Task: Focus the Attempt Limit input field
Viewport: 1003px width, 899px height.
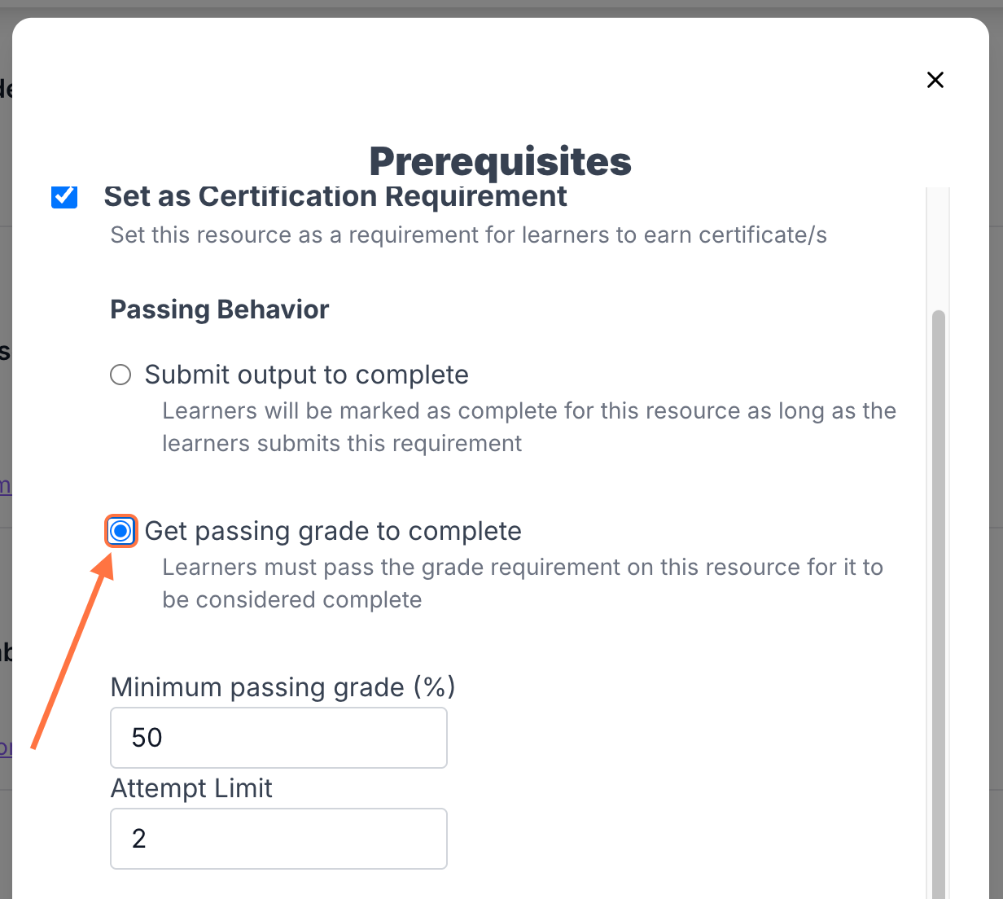Action: [x=278, y=839]
